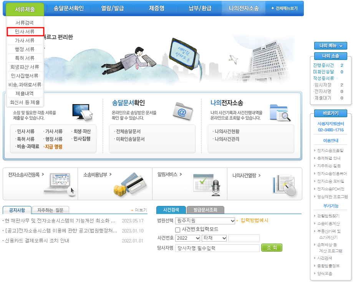Click the 더보기 plus link
The width and height of the screenshot is (353, 282).
pos(139,210)
